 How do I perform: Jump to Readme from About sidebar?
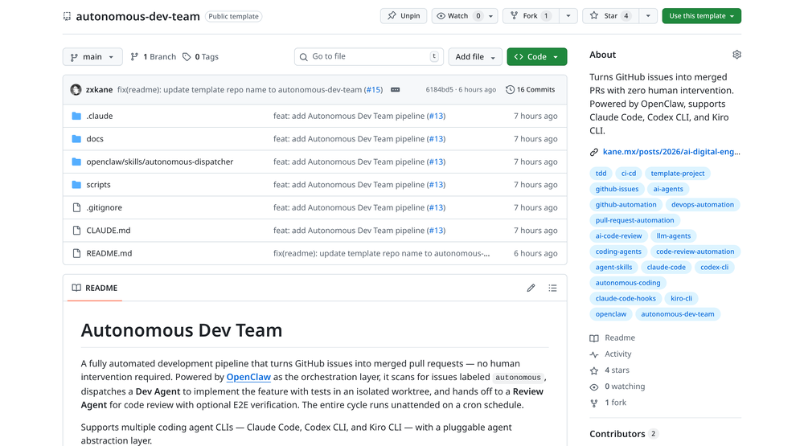coord(613,338)
